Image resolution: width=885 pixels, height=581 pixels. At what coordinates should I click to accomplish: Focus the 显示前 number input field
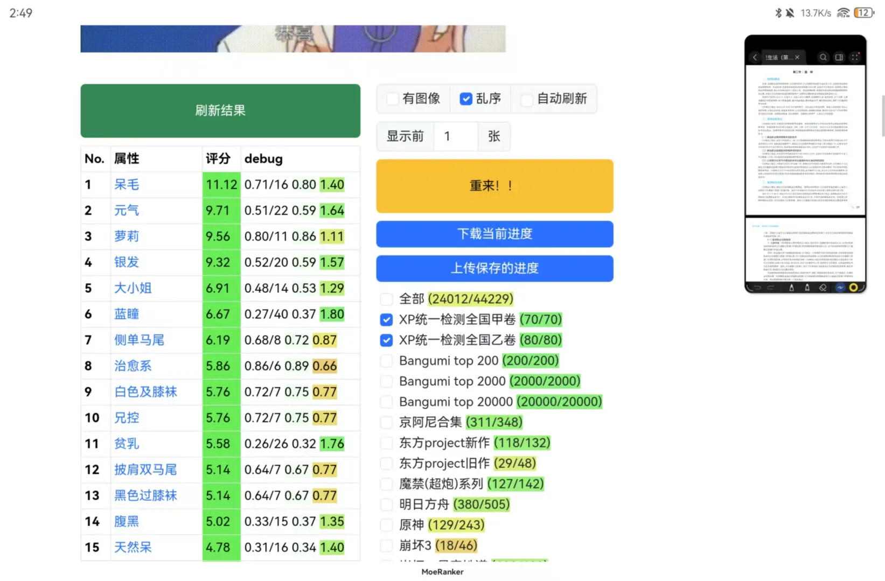pyautogui.click(x=456, y=136)
